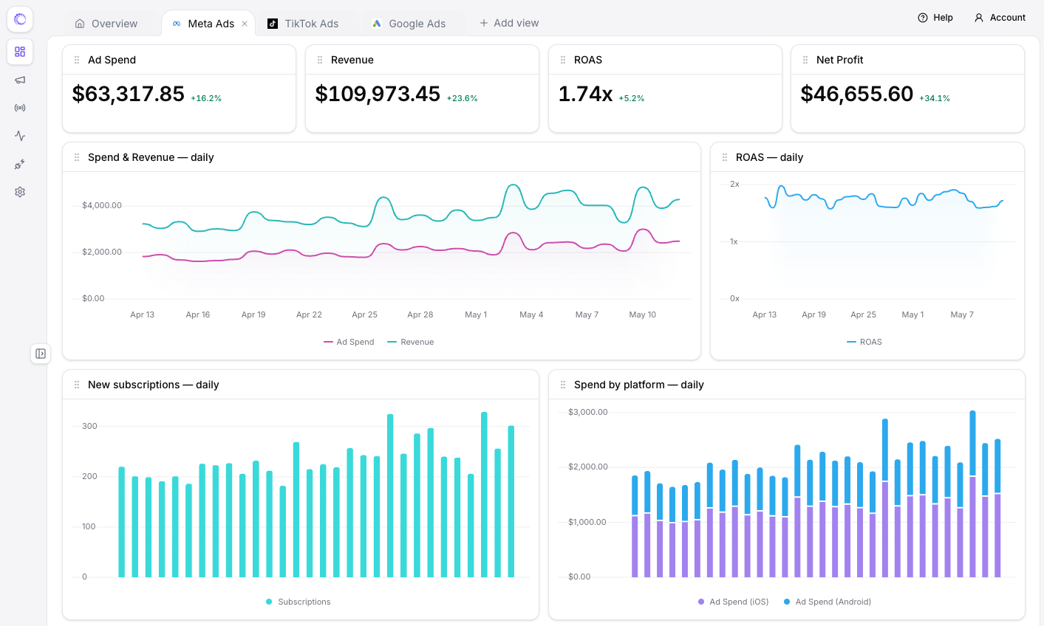
Task: Toggle the Ad Spend (Android) legend entry
Action: click(x=828, y=602)
